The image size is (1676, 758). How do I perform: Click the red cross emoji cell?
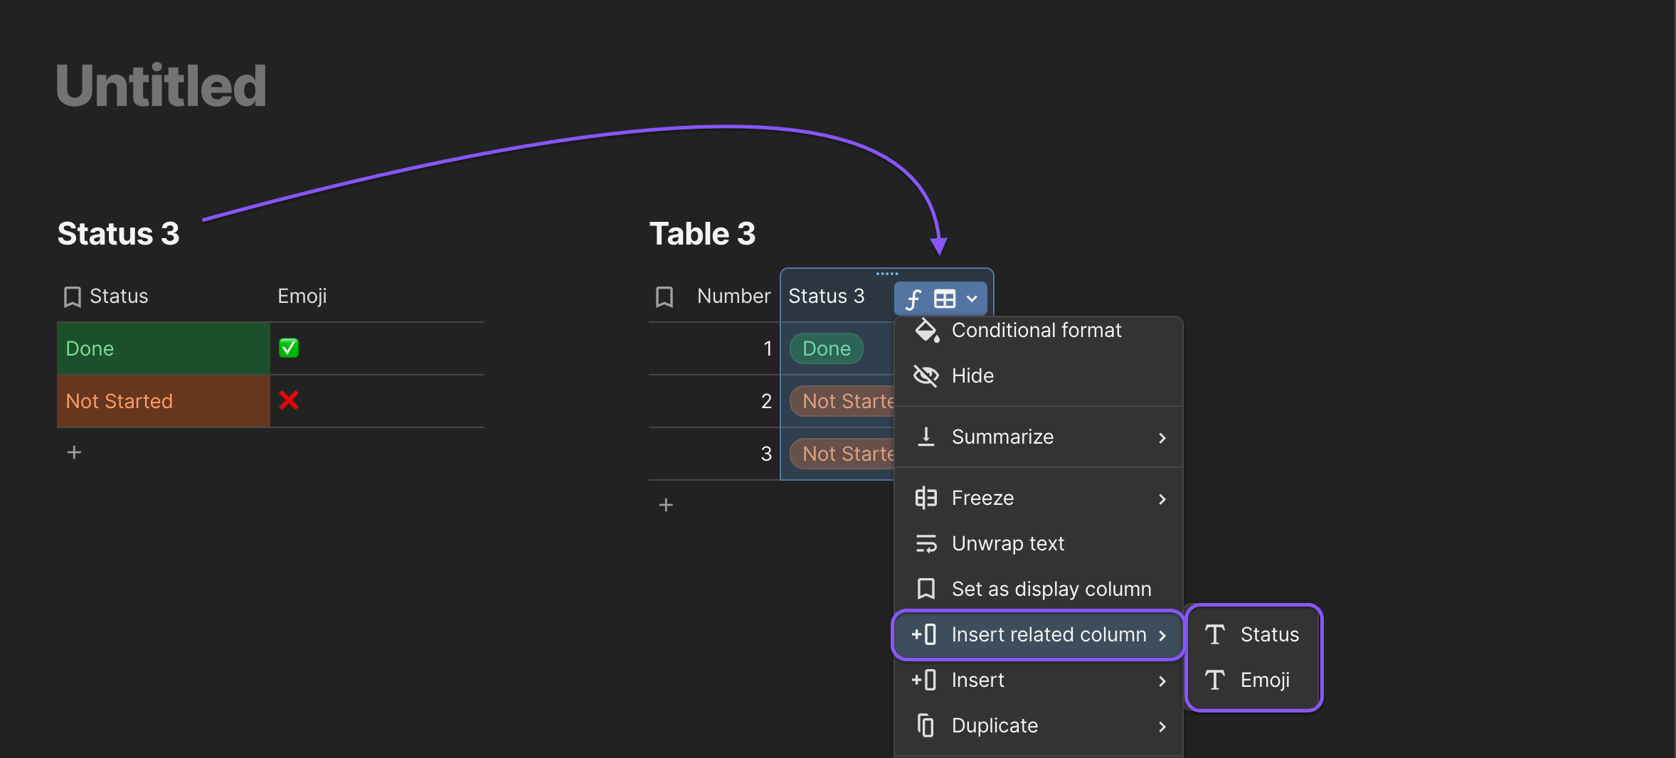[x=289, y=401]
